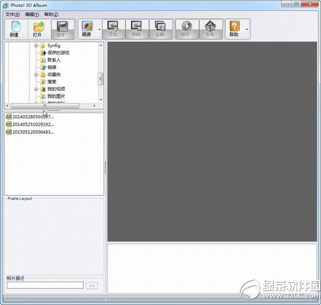Select the 搜索 folder
321x305 pixels.
pyautogui.click(x=52, y=82)
